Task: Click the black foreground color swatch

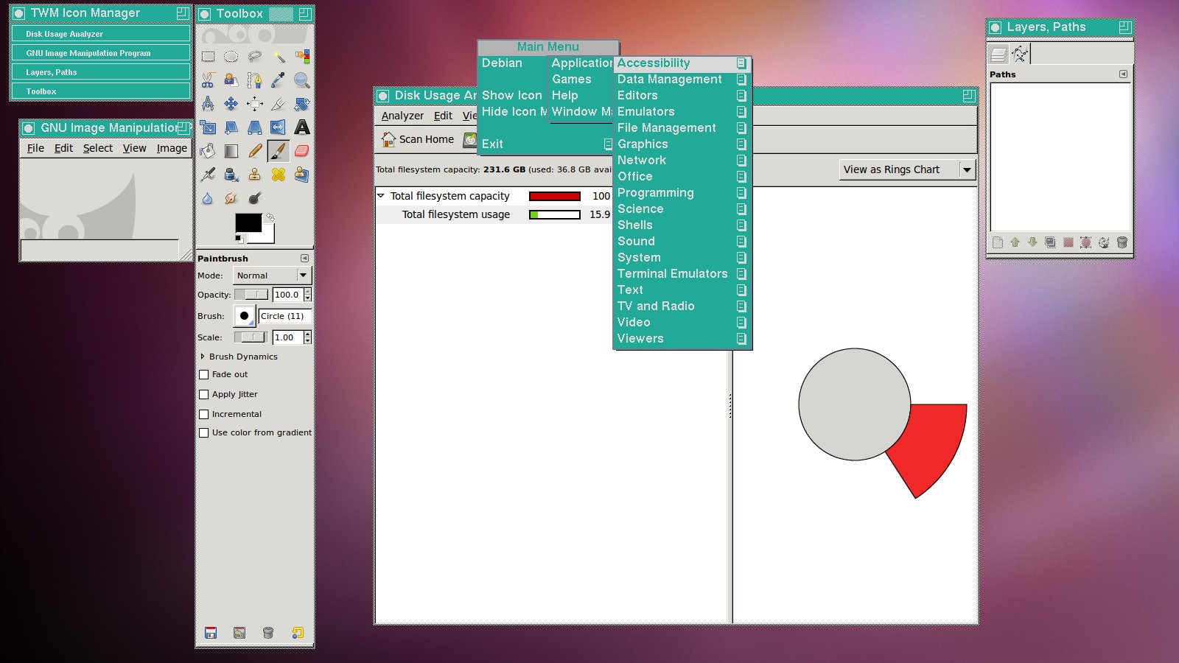Action: coord(247,222)
